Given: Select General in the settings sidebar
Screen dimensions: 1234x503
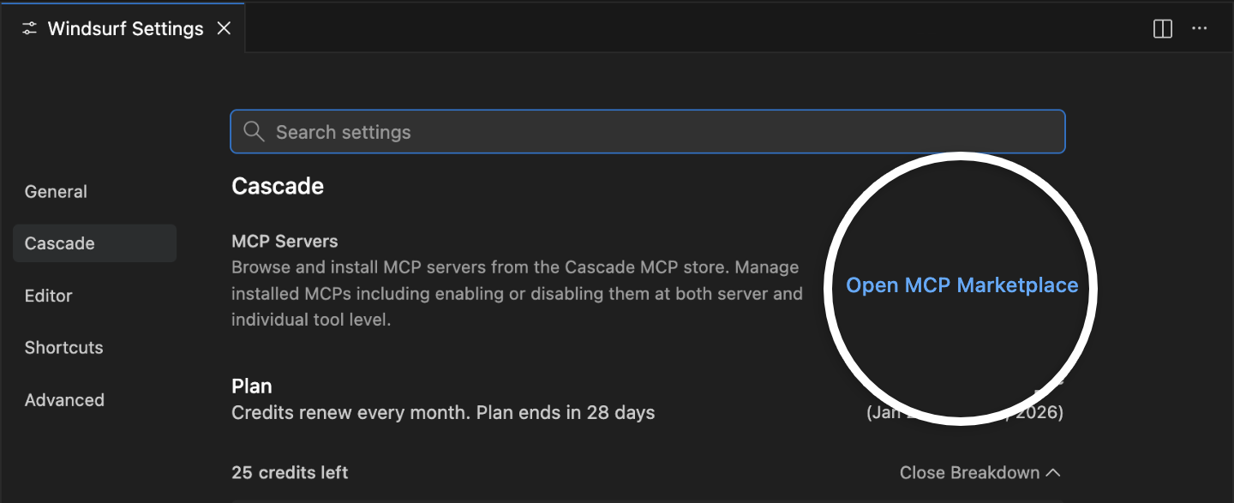Looking at the screenshot, I should (x=56, y=191).
